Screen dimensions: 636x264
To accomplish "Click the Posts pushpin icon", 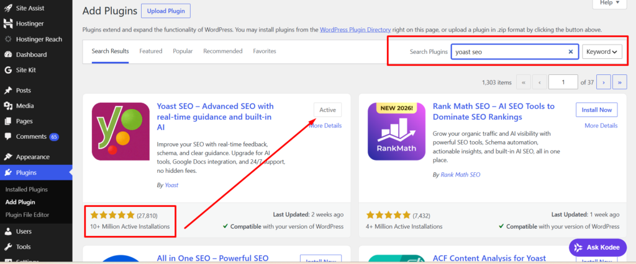I will tap(7, 90).
